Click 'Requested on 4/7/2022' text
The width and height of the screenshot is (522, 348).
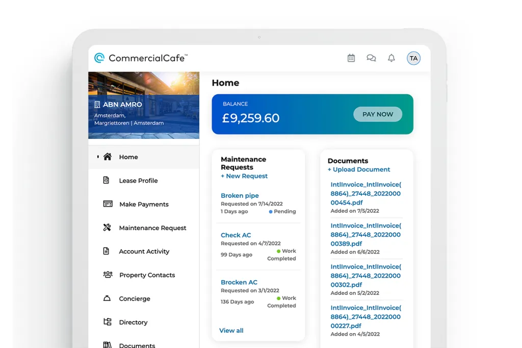251,243
